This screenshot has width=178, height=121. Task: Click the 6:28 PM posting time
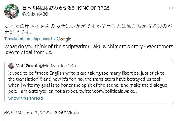click(x=13, y=113)
